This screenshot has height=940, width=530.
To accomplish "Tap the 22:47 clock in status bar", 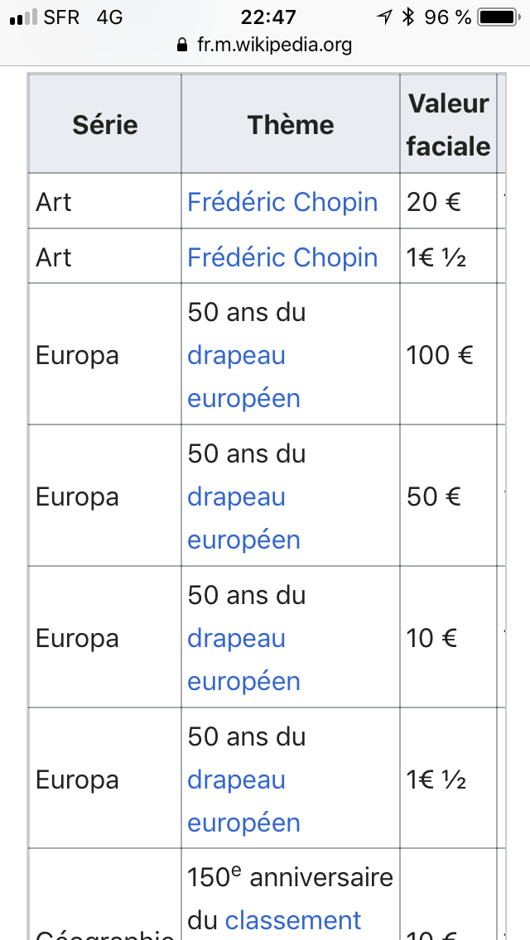I will coord(268,17).
